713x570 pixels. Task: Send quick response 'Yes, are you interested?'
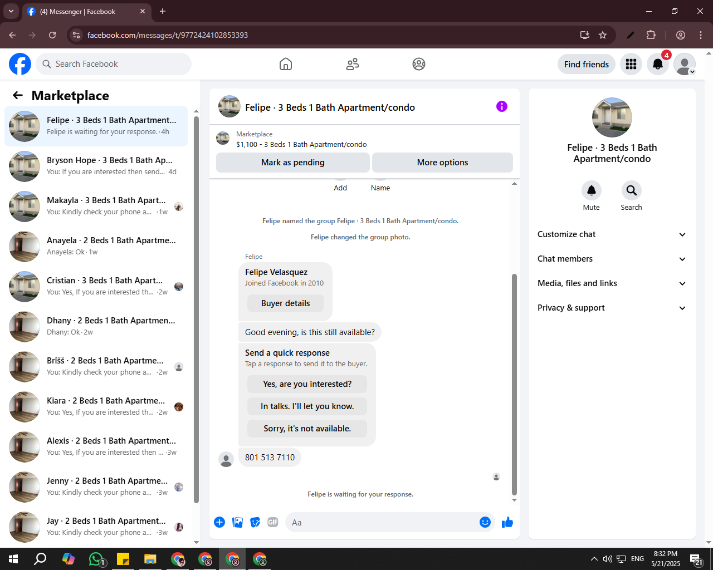(307, 384)
